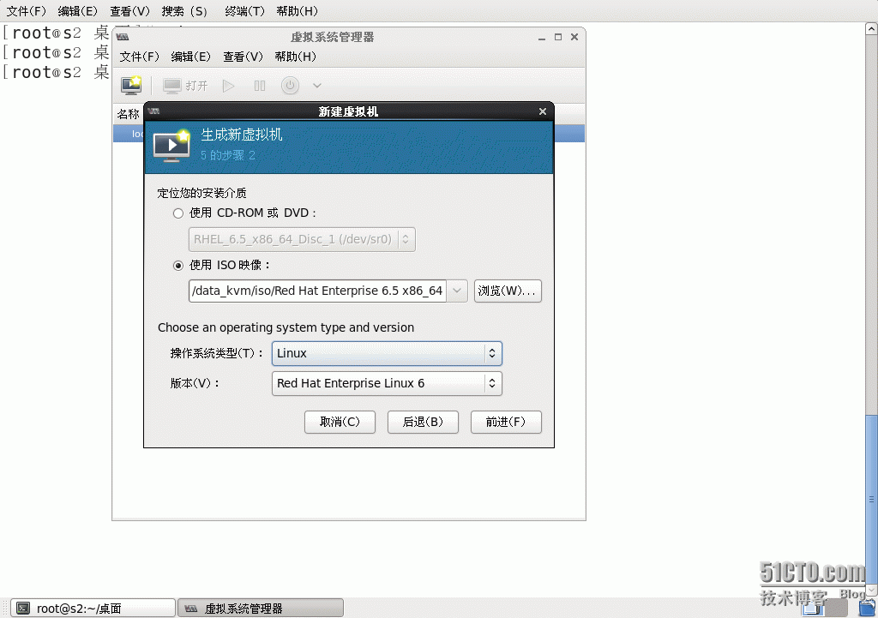
Task: Close the 新建虚拟机 dialog
Action: 543,111
